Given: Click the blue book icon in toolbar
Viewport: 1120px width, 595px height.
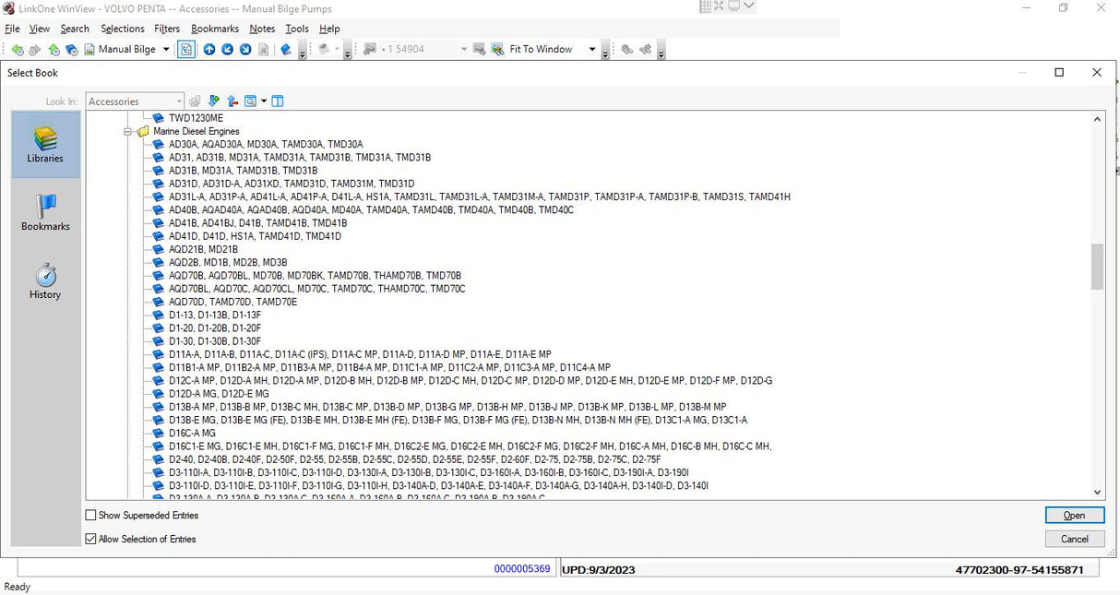Looking at the screenshot, I should (286, 50).
